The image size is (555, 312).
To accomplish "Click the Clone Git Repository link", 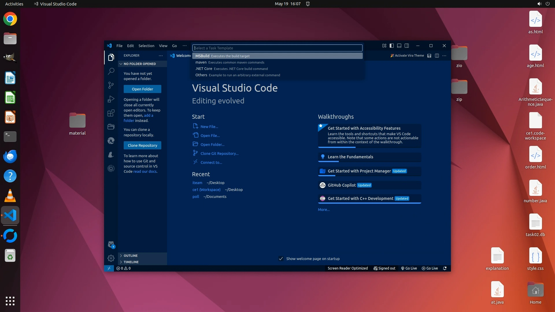I will (x=219, y=153).
